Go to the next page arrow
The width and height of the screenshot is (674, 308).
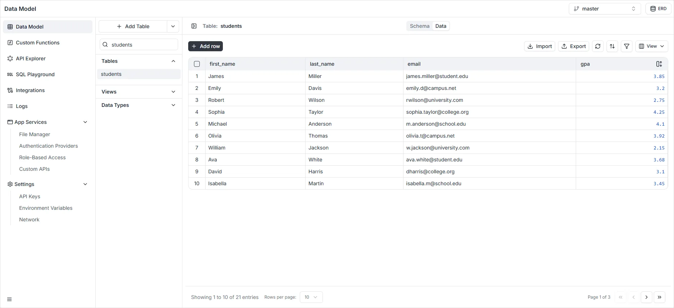[647, 297]
